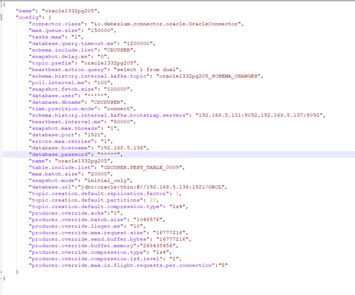Click the "table.include.list" key
The height and width of the screenshot is (295, 355).
click(61, 168)
